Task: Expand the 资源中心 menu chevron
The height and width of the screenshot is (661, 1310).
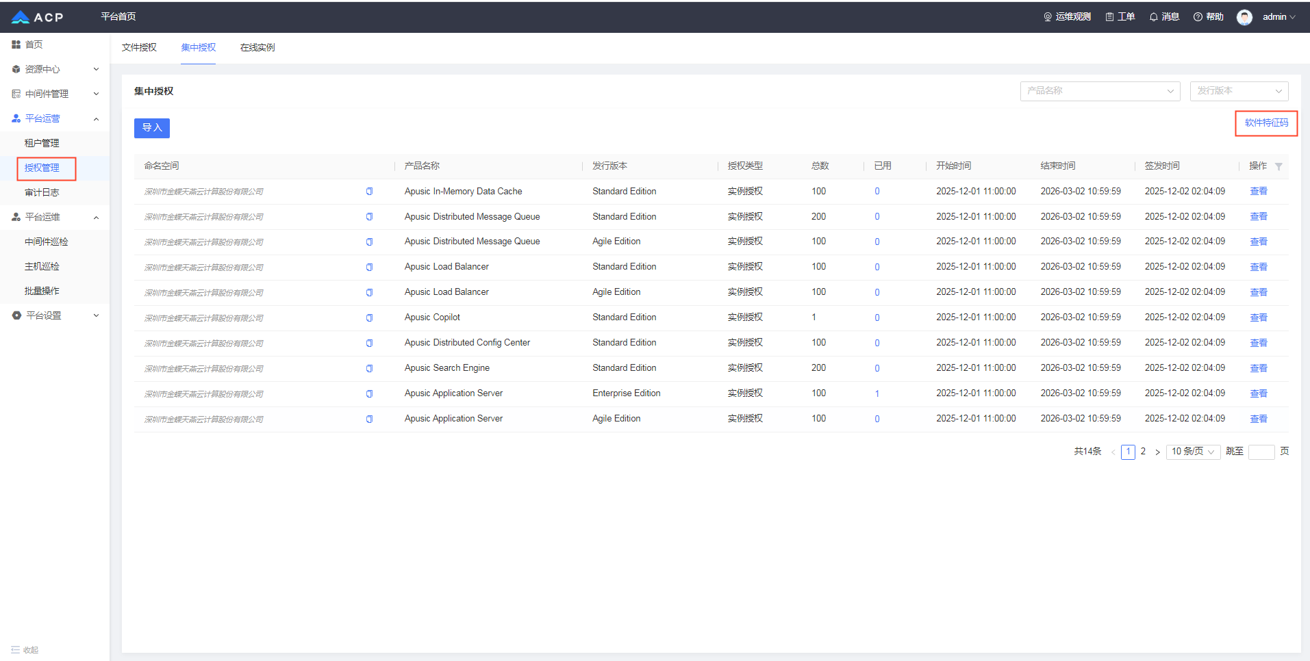Action: point(96,69)
